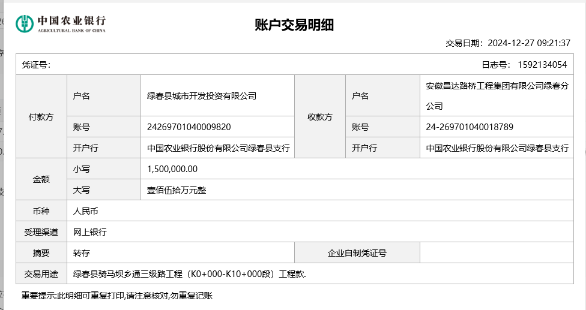Click the 账户交易明细 title heading

pos(294,25)
